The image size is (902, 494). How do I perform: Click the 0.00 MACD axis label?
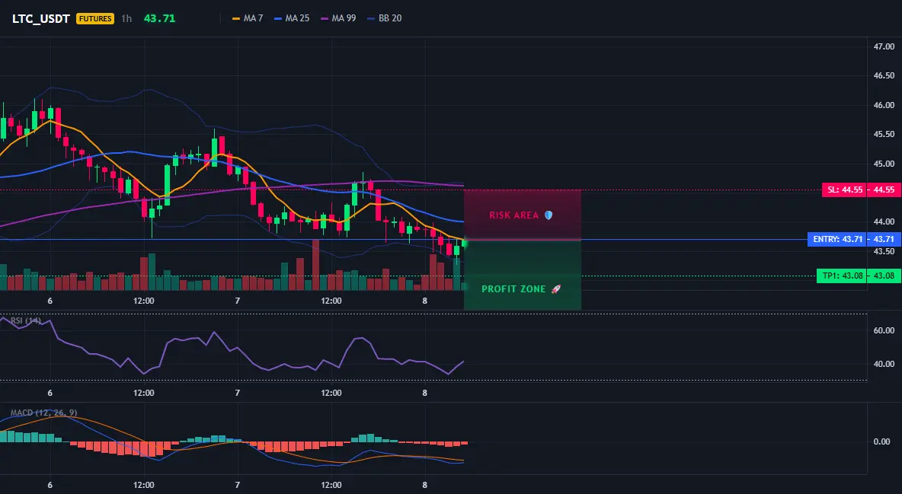(882, 441)
